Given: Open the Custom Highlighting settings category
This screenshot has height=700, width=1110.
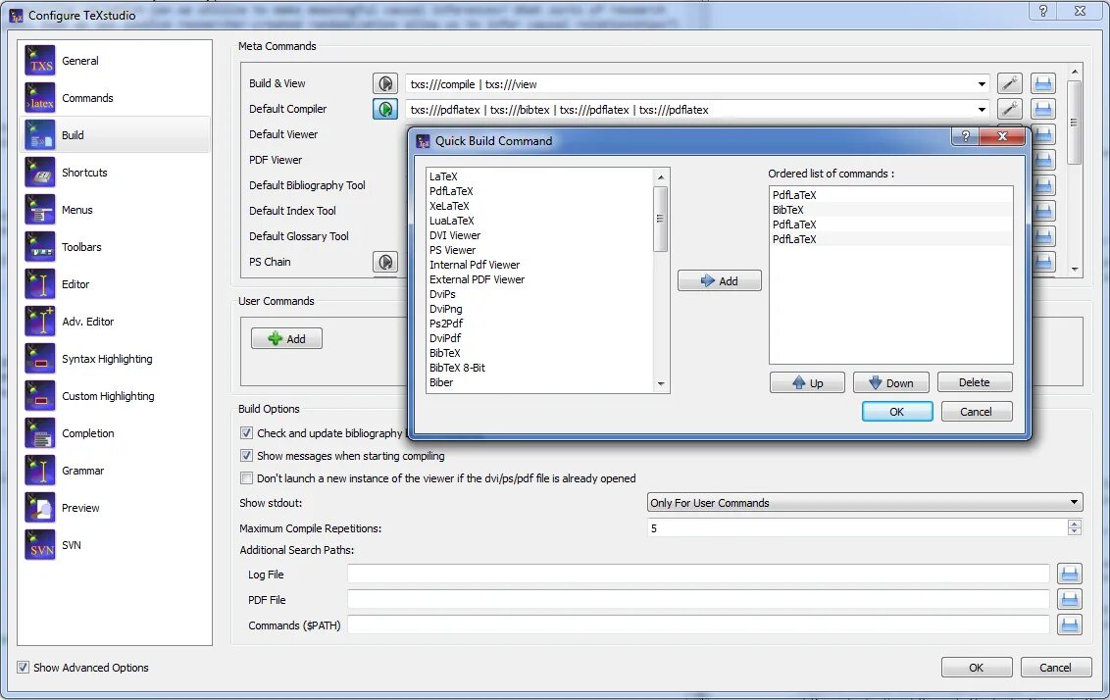Looking at the screenshot, I should (x=116, y=396).
